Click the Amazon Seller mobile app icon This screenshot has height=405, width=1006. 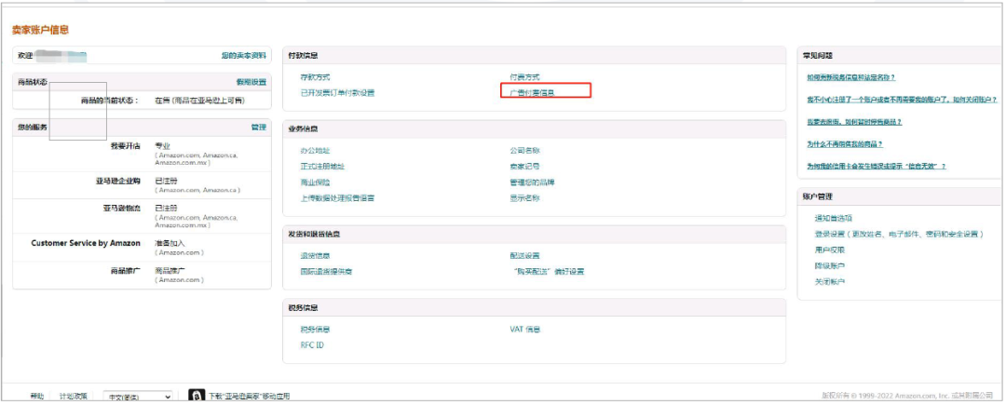[x=197, y=396]
